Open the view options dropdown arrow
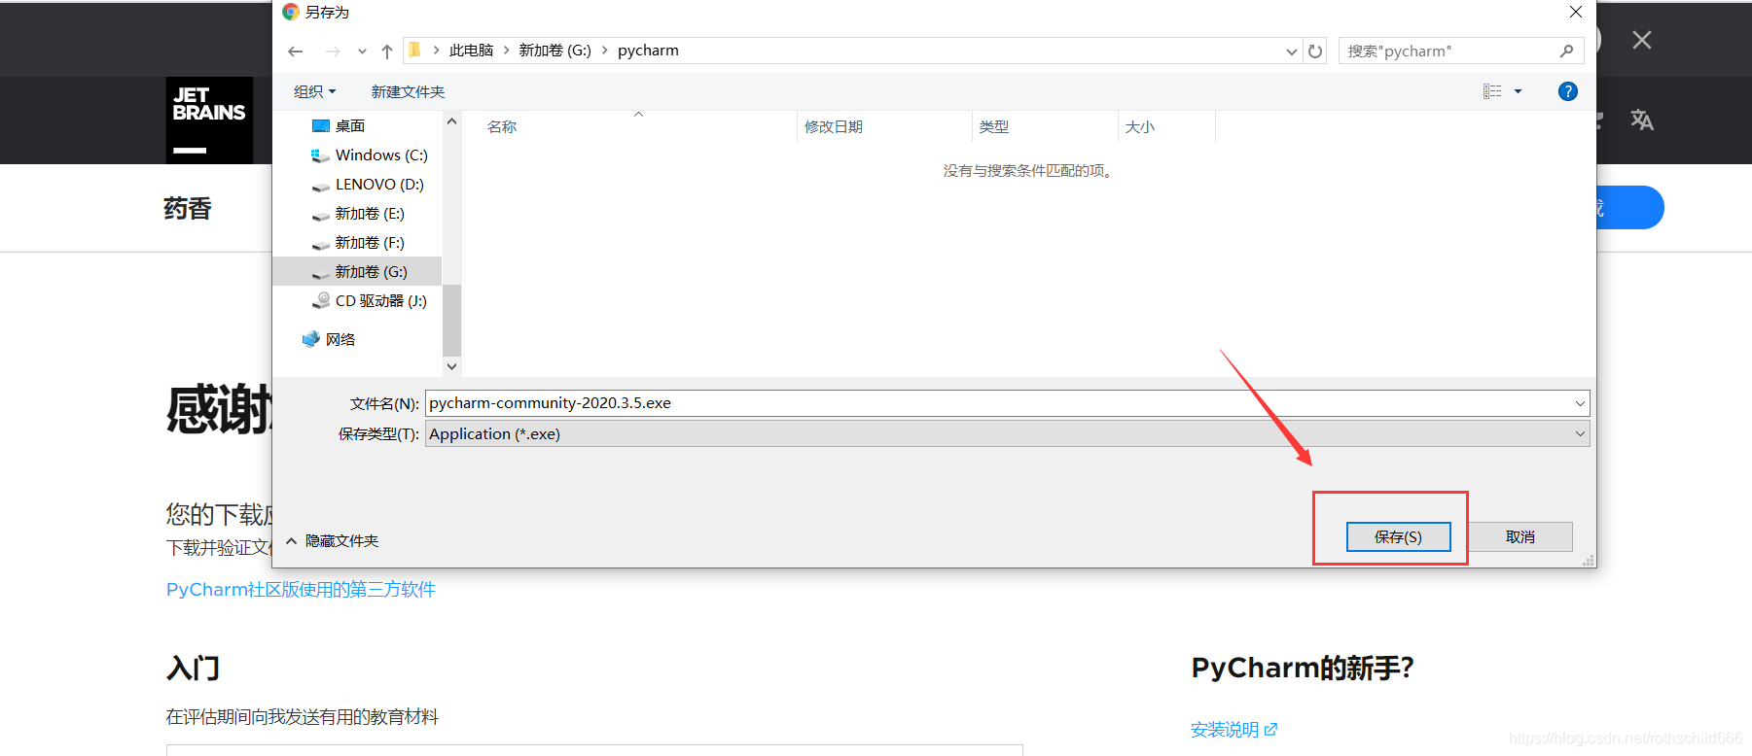 coord(1518,91)
